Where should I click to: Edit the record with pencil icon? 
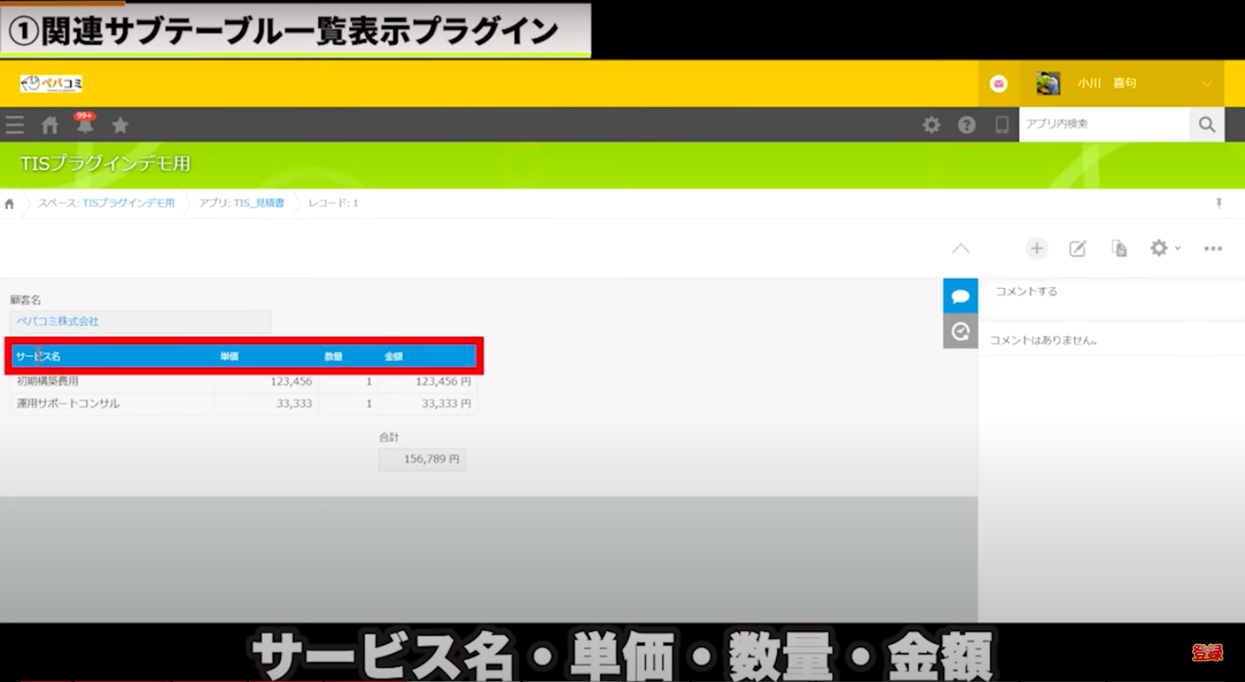click(1077, 249)
